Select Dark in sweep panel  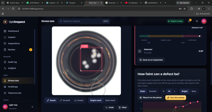pyautogui.click(x=194, y=91)
